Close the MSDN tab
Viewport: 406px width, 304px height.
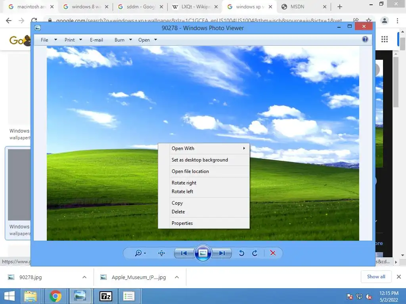(x=325, y=7)
